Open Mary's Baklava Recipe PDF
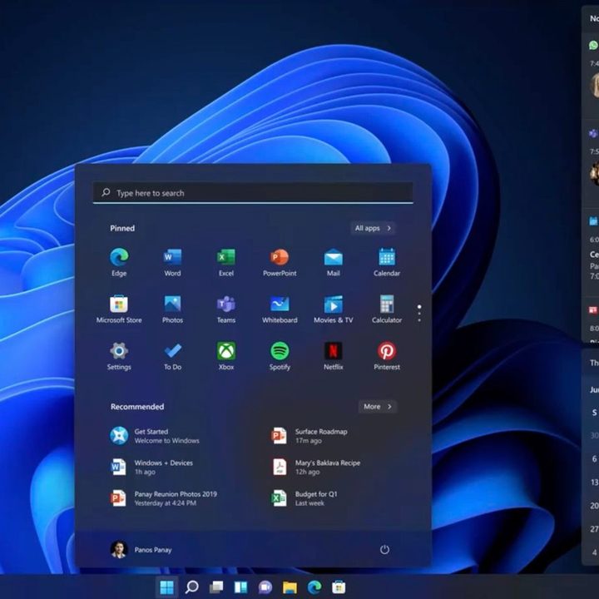 pyautogui.click(x=316, y=468)
